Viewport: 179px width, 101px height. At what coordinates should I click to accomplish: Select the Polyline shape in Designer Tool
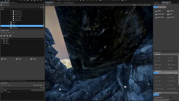[x=158, y=85]
